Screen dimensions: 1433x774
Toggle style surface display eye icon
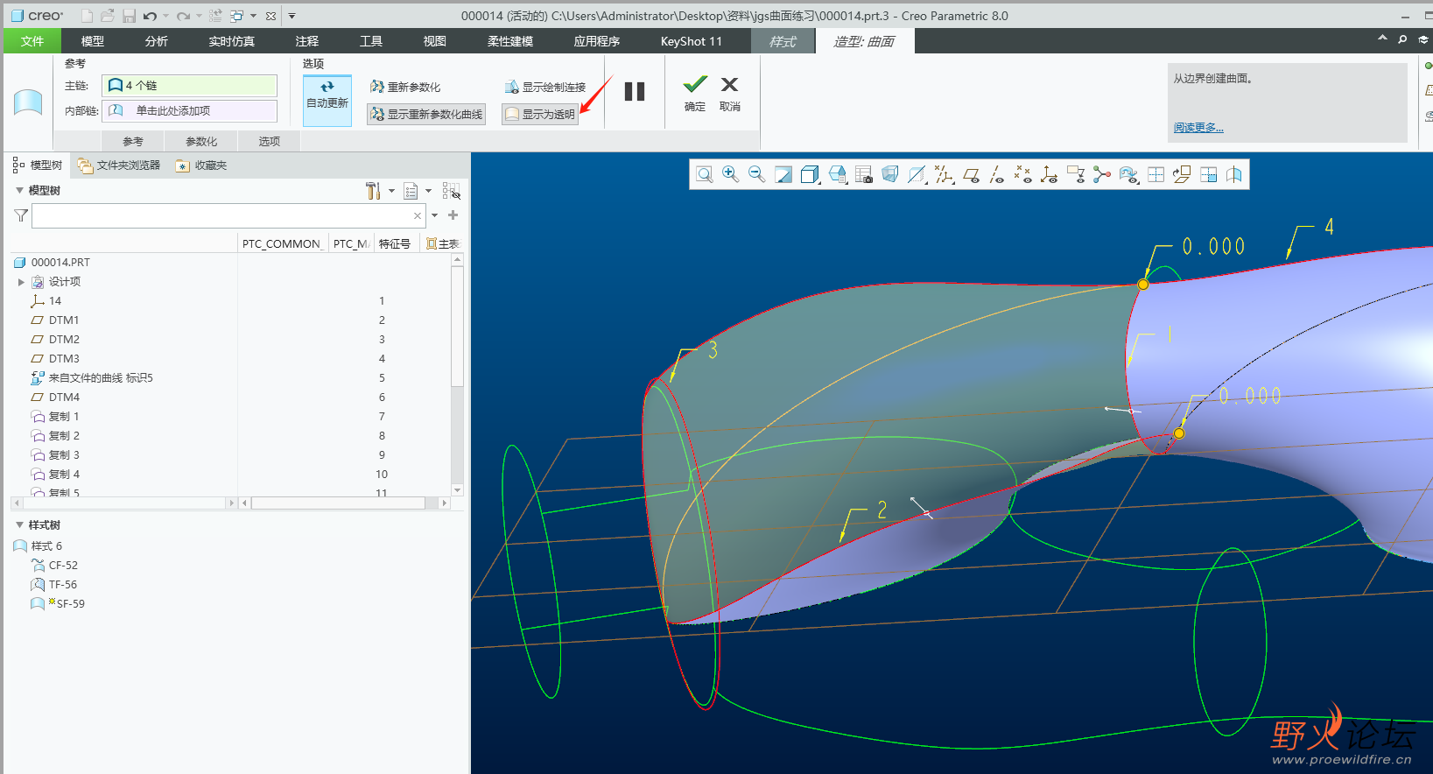(x=1129, y=174)
